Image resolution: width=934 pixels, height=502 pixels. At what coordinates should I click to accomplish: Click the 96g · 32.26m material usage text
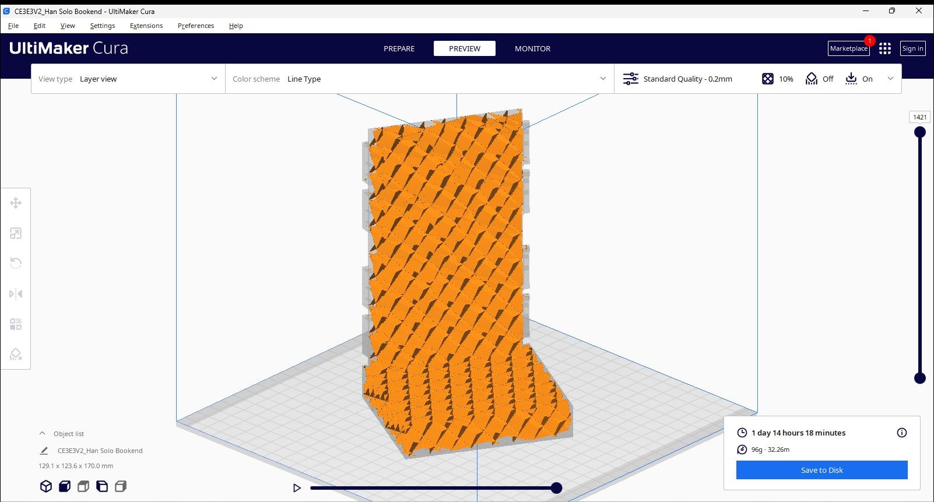(x=770, y=450)
